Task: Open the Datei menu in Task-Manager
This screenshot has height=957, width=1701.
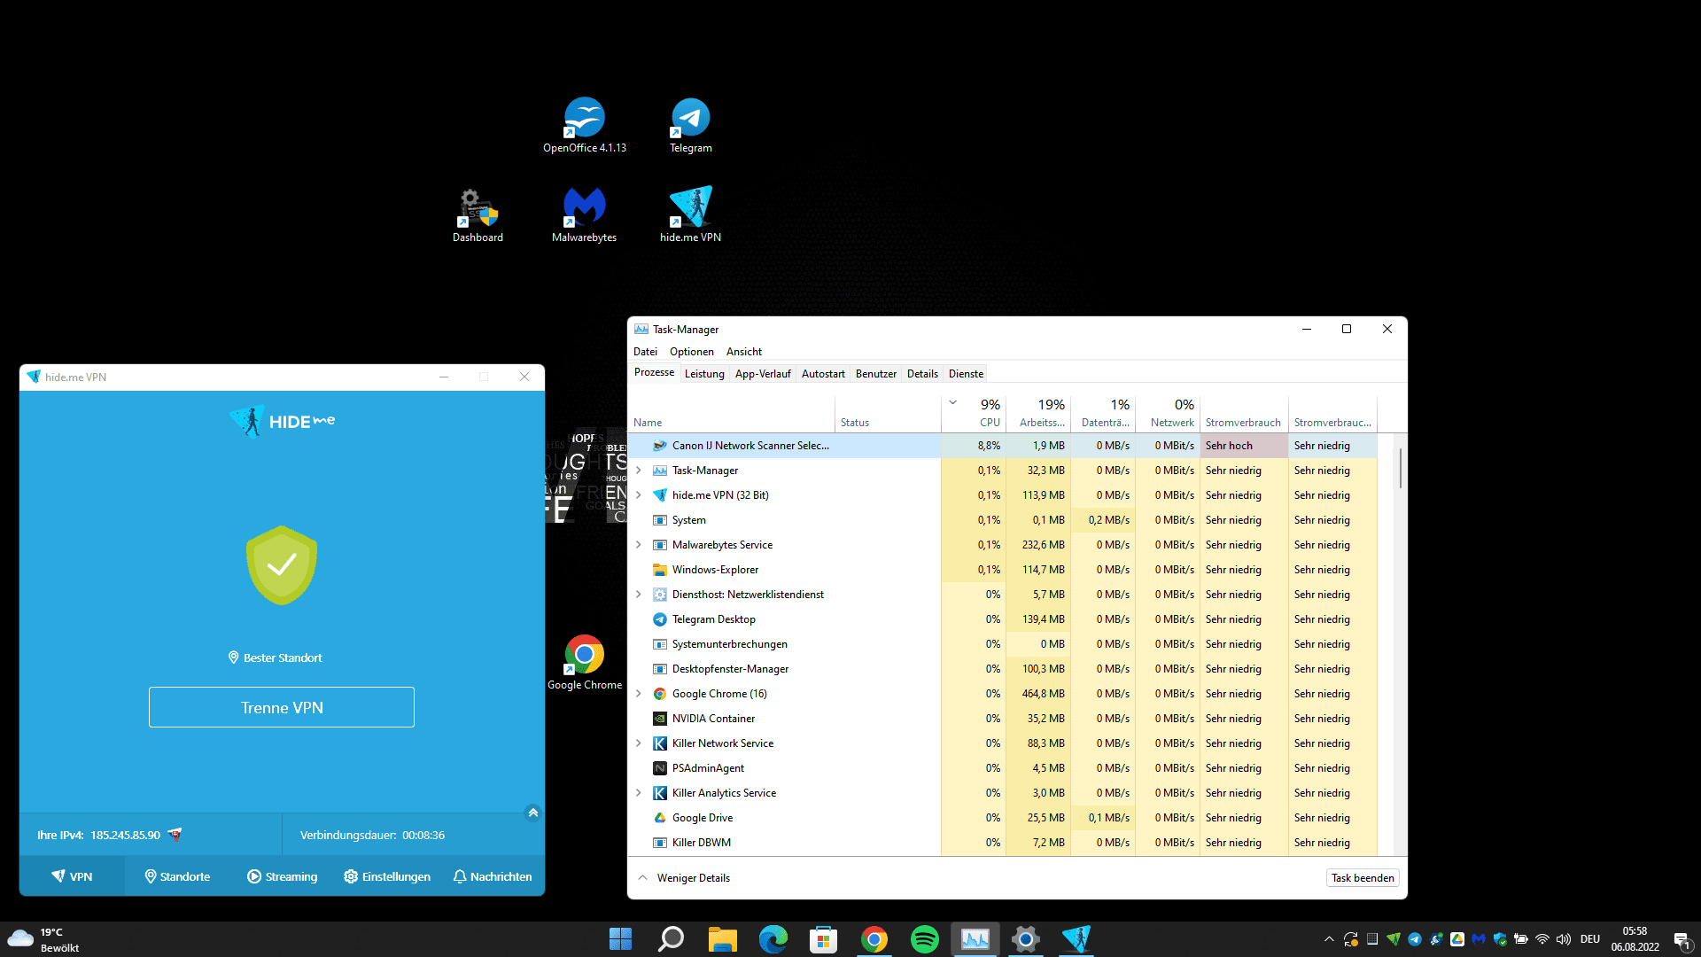Action: coord(645,352)
